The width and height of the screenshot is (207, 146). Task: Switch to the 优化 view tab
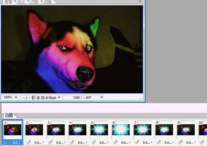click(x=21, y=2)
